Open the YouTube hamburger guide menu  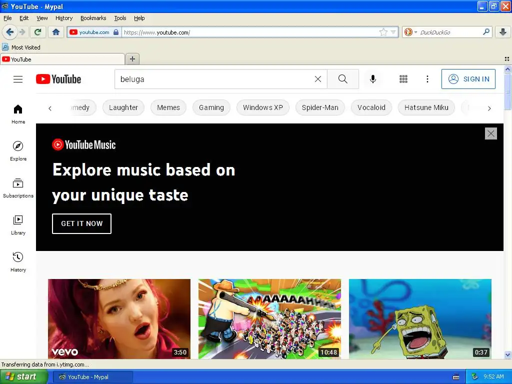[18, 79]
